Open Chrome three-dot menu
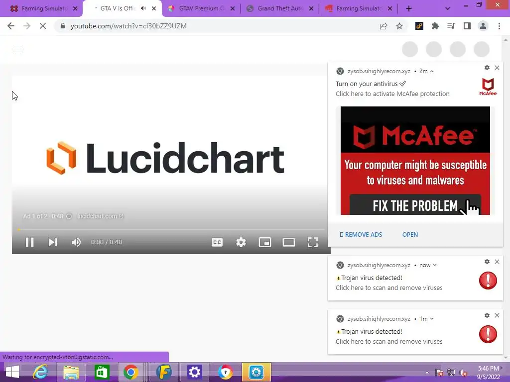The width and height of the screenshot is (510, 382). 499,26
